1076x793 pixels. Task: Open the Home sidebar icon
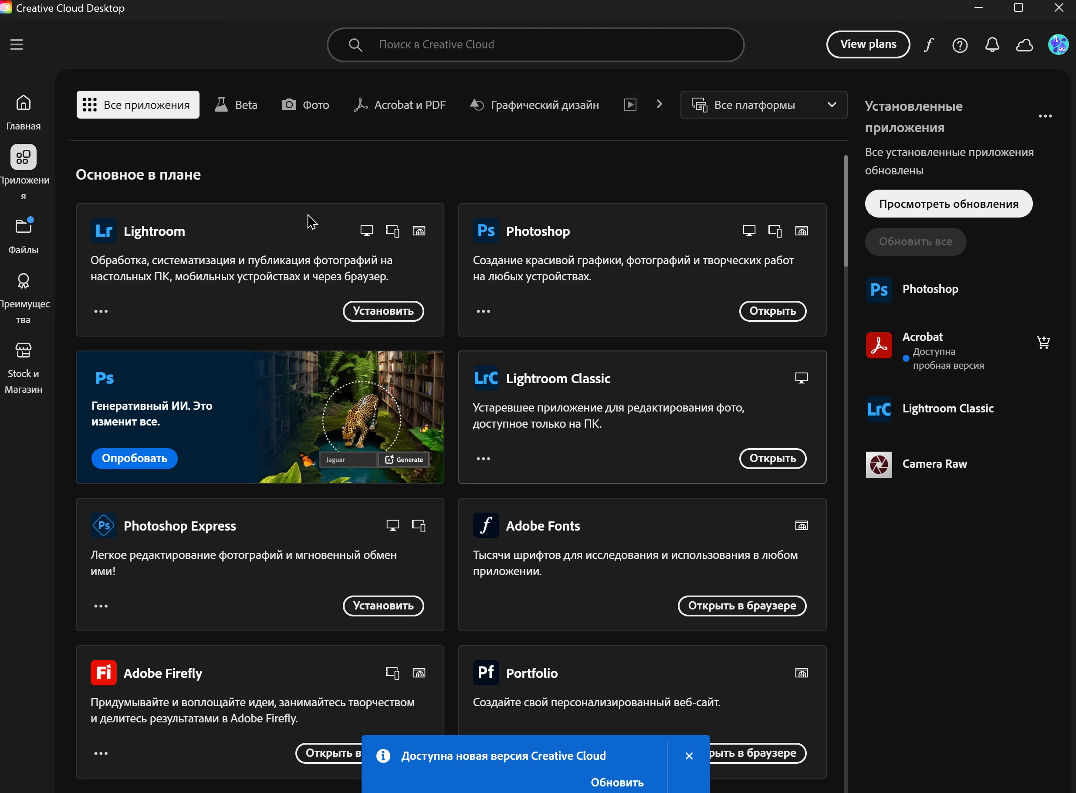(23, 103)
